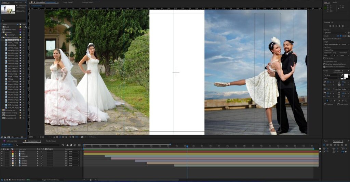Open the 'Fill Over Stroke' dropdown

342,89
